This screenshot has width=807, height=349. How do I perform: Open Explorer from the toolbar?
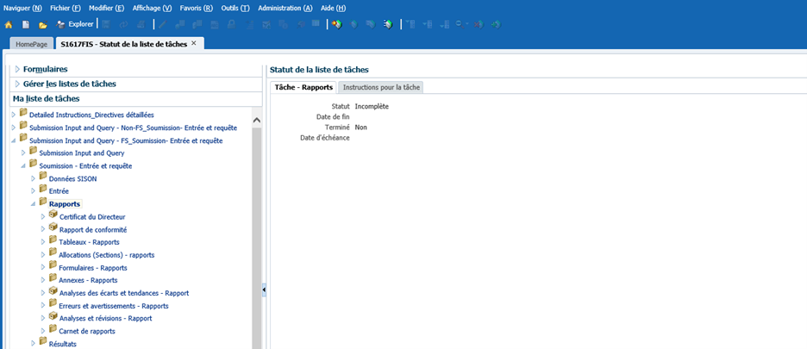75,24
